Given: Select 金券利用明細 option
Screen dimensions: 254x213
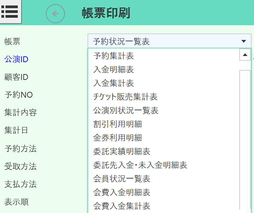Looking at the screenshot, I should [118, 138].
